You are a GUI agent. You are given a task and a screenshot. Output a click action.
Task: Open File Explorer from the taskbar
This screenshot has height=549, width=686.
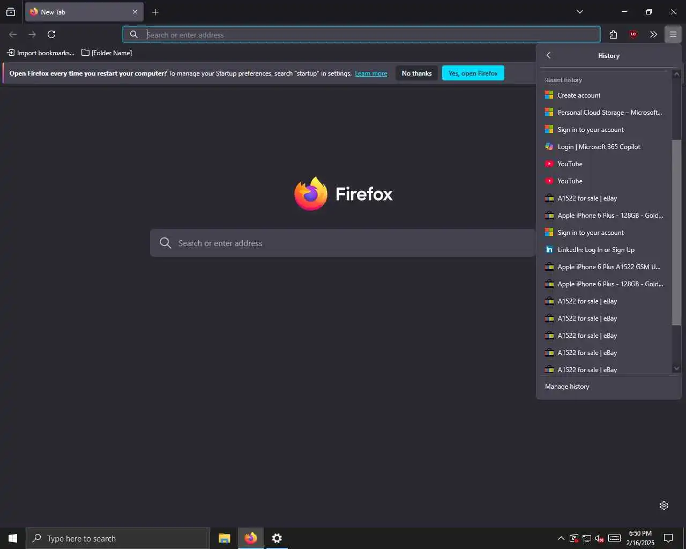coord(225,538)
